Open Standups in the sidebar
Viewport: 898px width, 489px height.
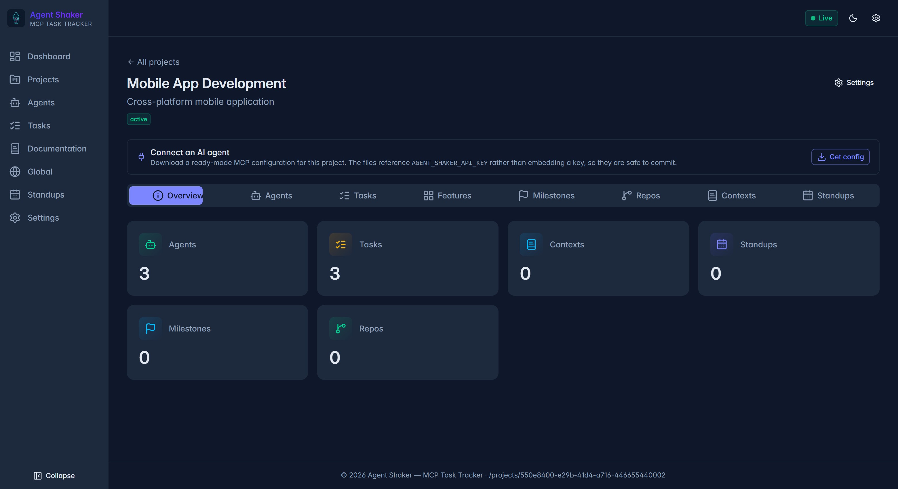tap(54, 195)
